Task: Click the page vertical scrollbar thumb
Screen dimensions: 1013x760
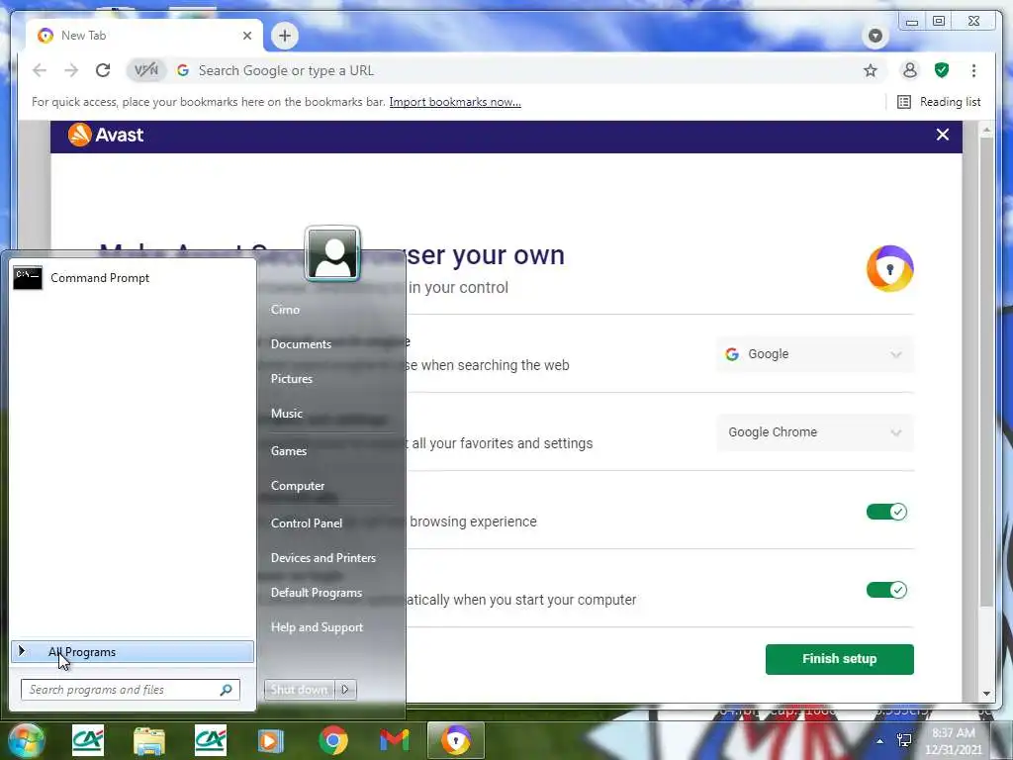Action: point(986,373)
